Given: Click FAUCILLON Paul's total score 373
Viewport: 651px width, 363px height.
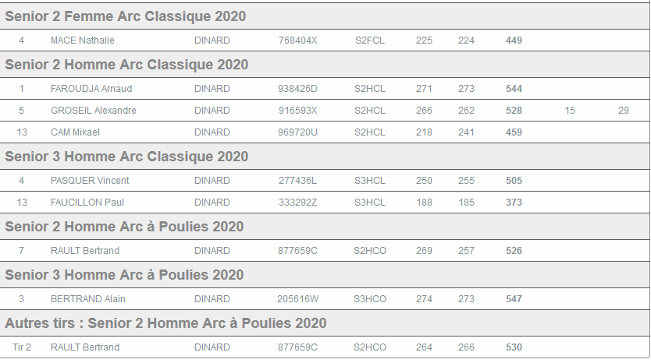Looking at the screenshot, I should tap(514, 203).
